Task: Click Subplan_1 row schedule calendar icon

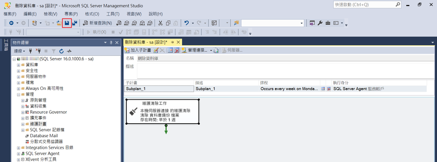Action: [323, 89]
